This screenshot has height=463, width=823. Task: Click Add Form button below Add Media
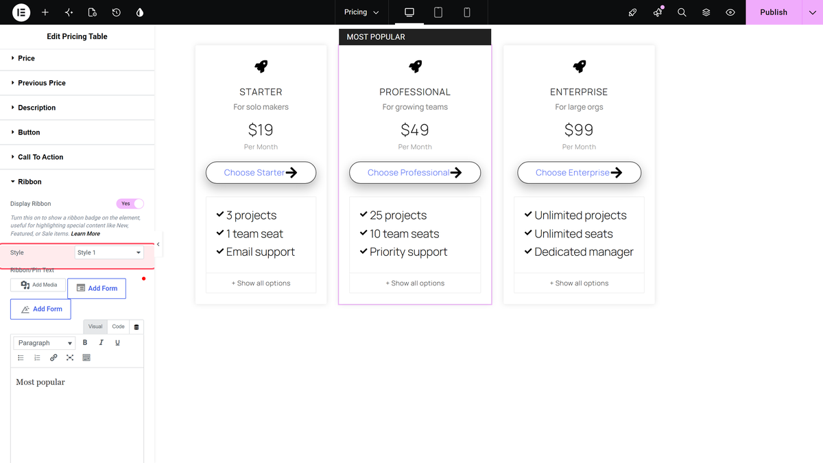pos(40,309)
